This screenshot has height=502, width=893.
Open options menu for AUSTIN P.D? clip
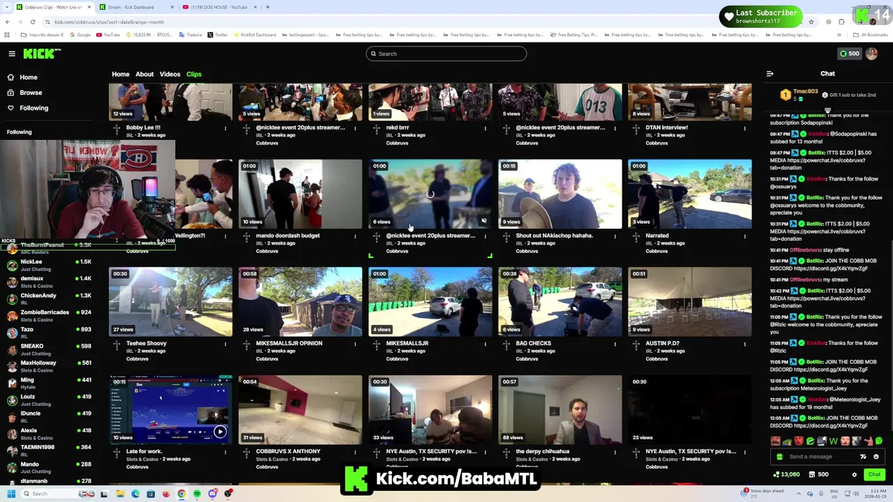pyautogui.click(x=744, y=344)
